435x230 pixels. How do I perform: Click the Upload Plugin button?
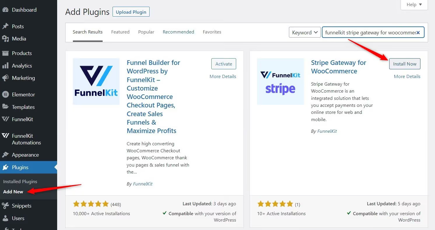pyautogui.click(x=131, y=12)
